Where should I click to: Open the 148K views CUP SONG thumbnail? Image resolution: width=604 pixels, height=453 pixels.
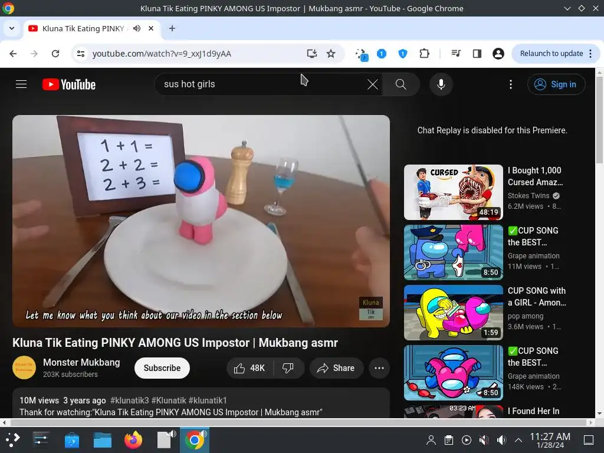tap(454, 373)
